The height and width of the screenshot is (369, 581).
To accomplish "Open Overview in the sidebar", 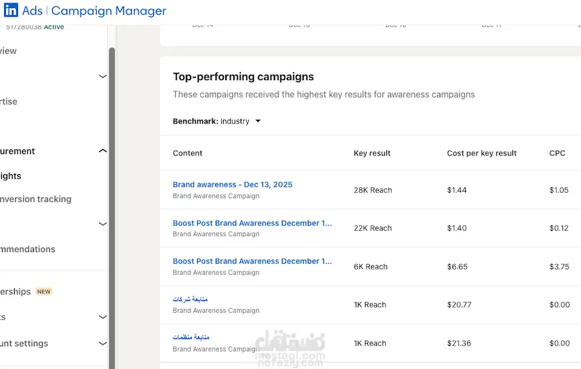I will coord(8,51).
